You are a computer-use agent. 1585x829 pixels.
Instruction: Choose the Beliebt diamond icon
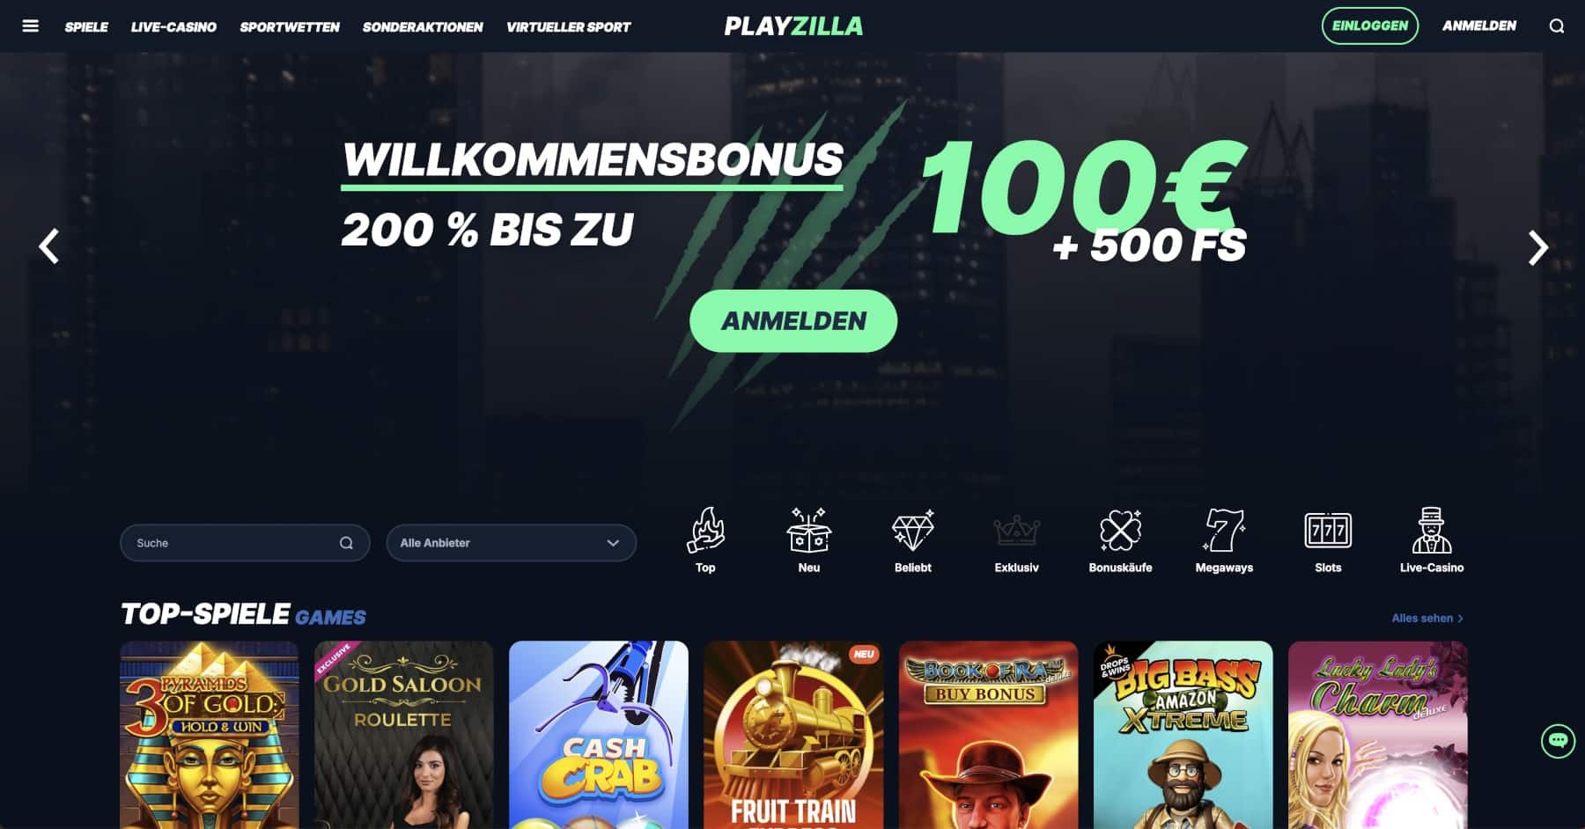912,531
